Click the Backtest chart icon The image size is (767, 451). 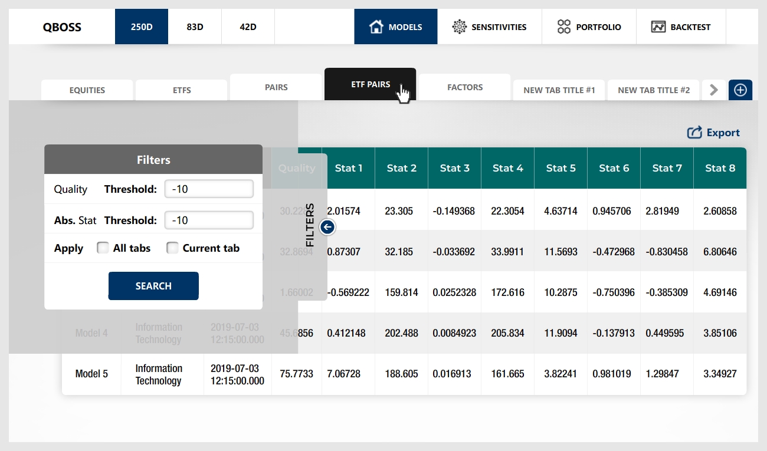(x=658, y=27)
